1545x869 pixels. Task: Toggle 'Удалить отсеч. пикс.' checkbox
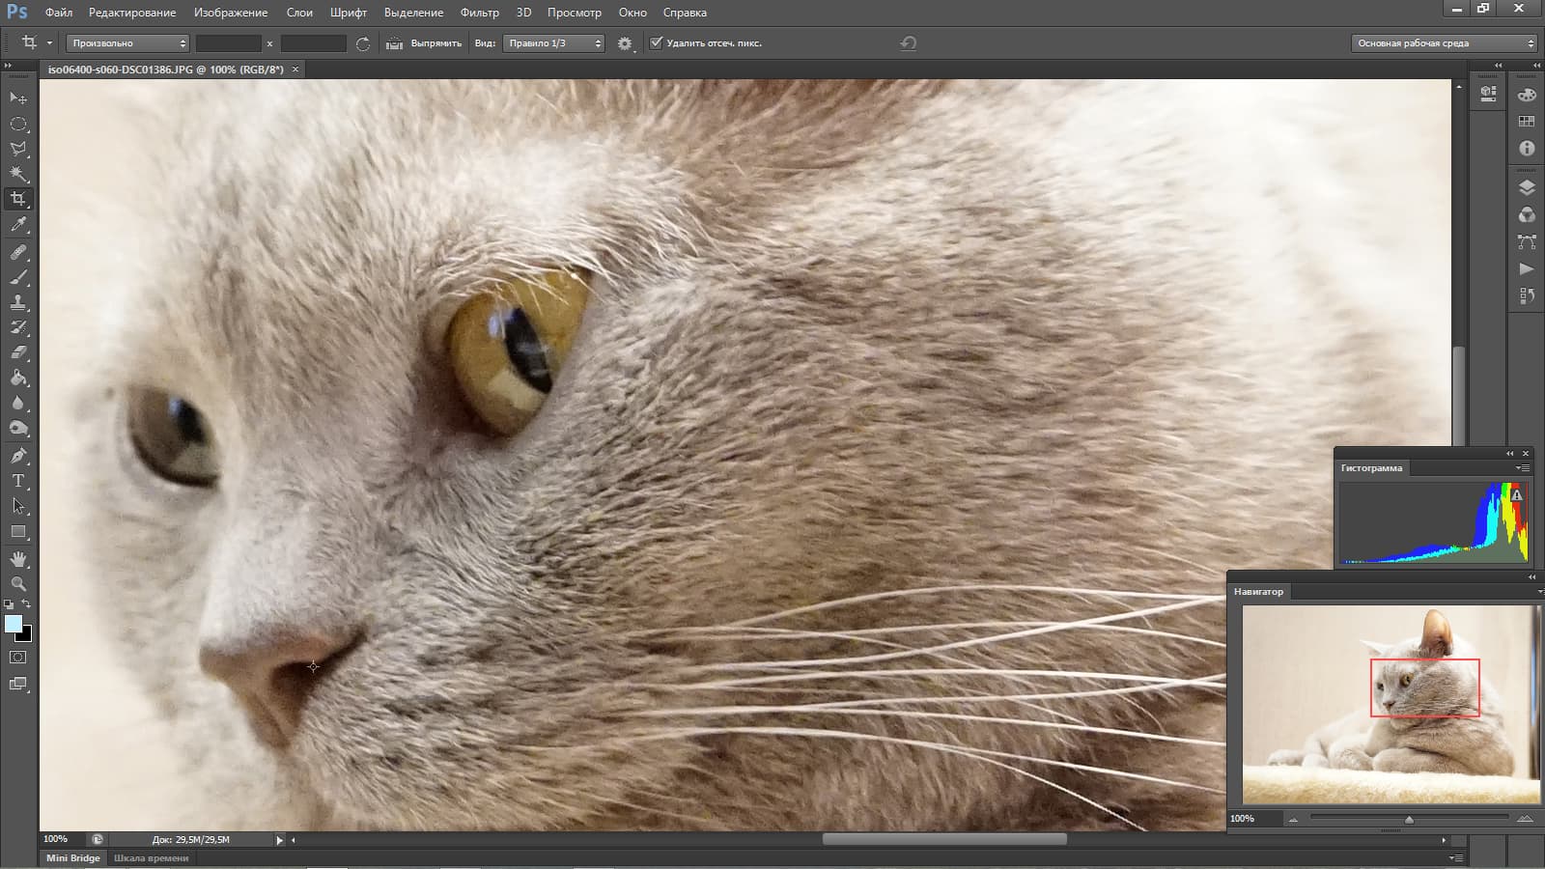point(657,43)
